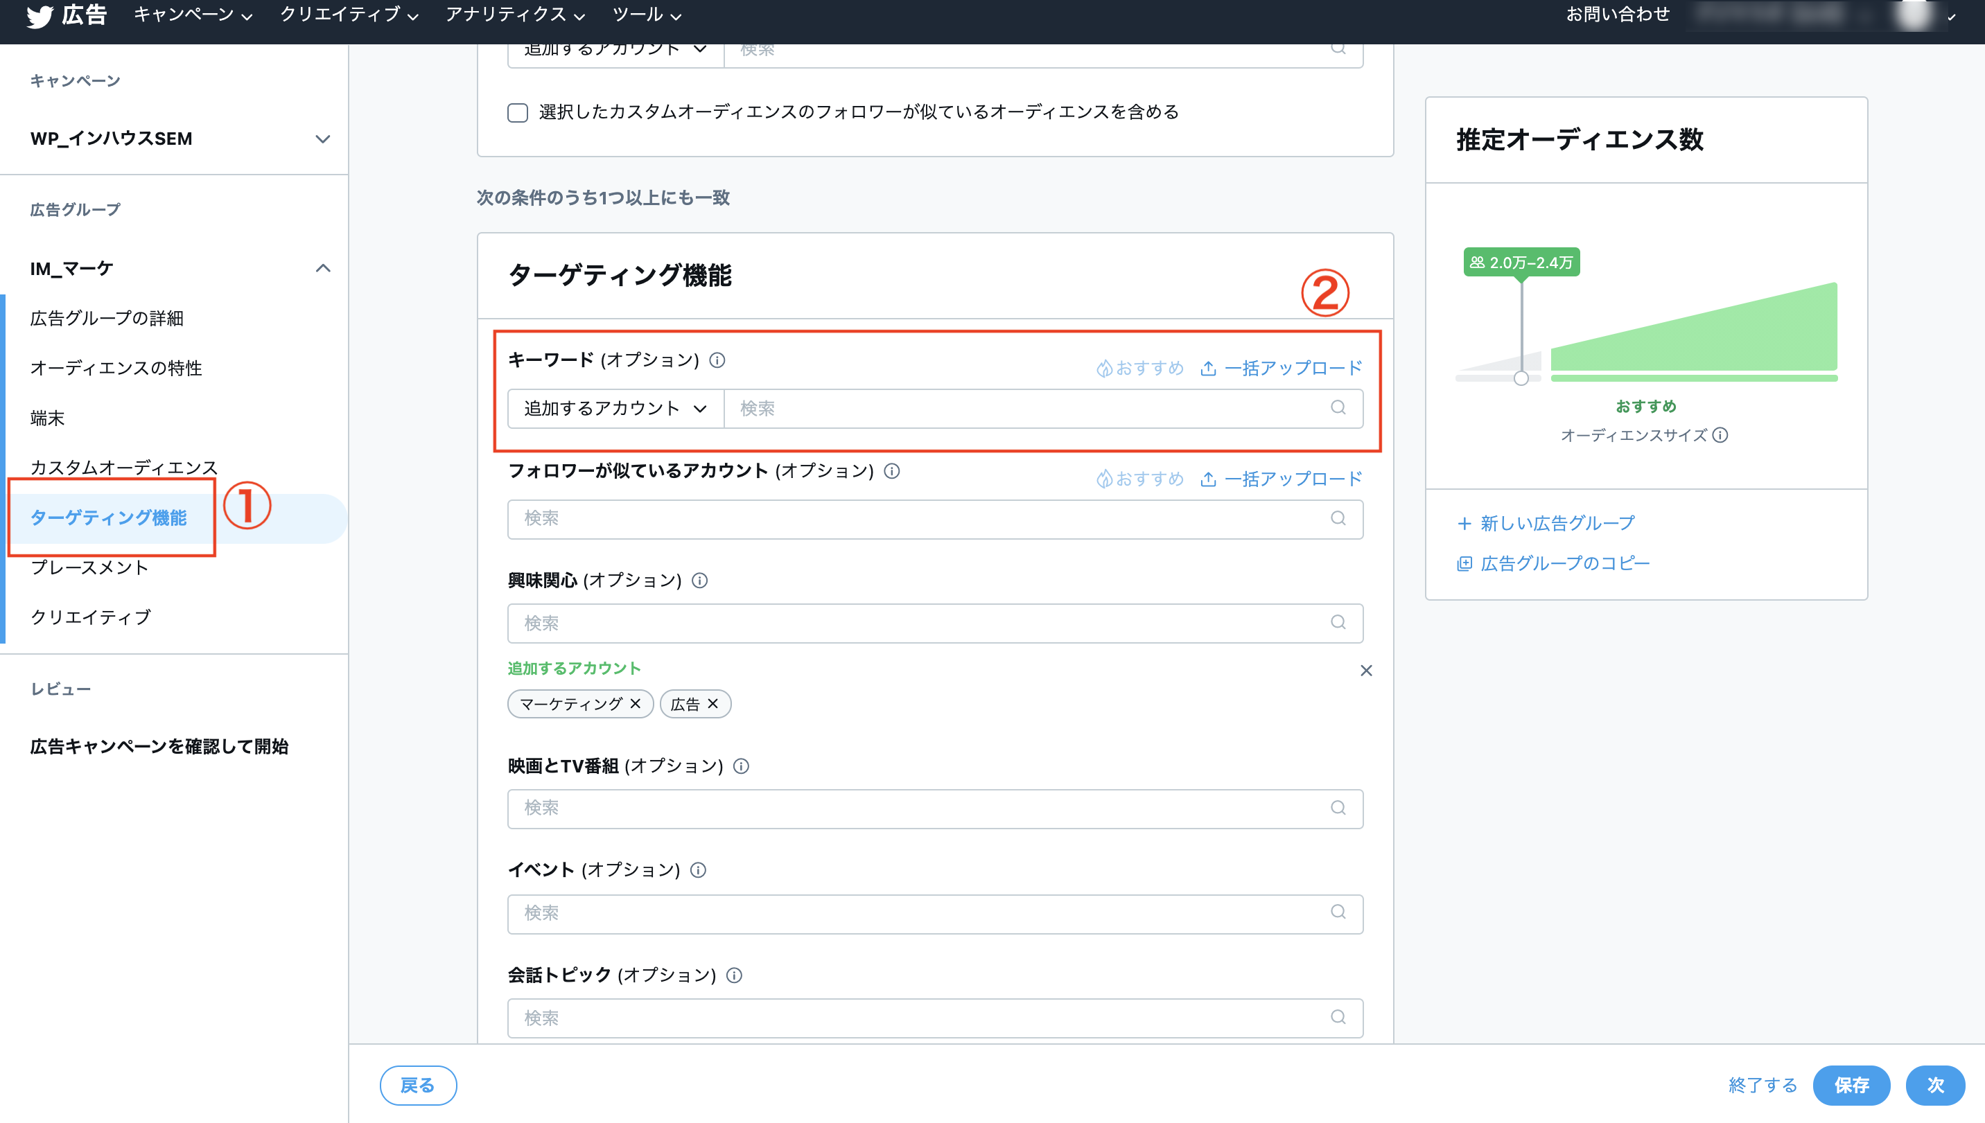Click info icon next to キーワード label

[717, 360]
